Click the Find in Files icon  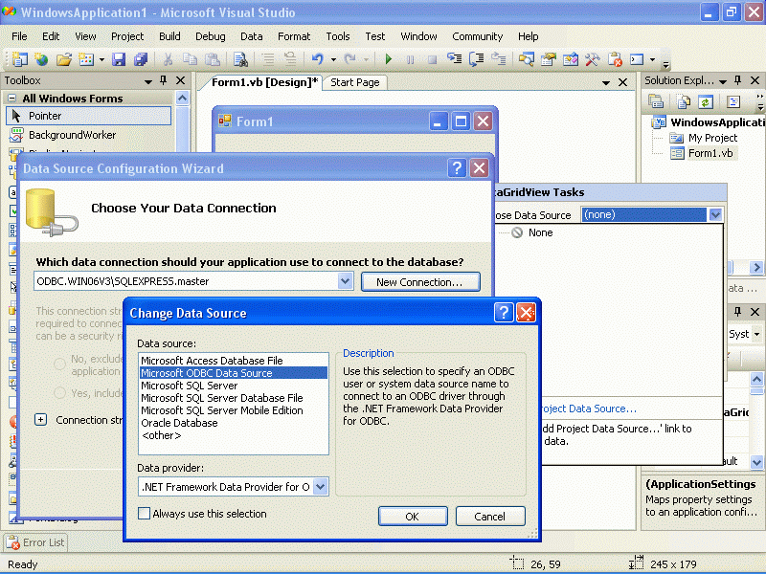click(240, 59)
